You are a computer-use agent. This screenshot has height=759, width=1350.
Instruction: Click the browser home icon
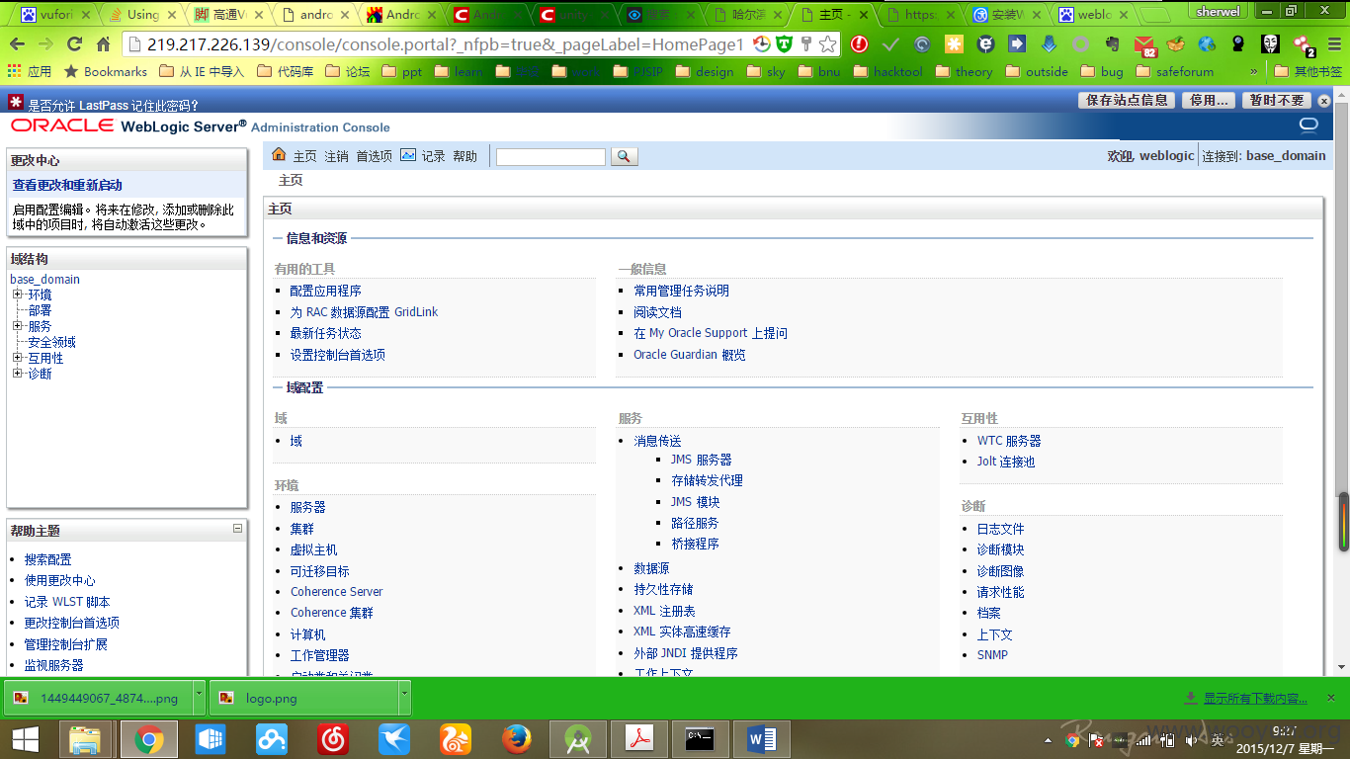(103, 44)
